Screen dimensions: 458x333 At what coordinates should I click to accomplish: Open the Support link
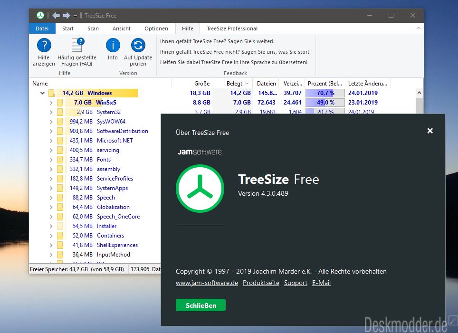tap(296, 283)
